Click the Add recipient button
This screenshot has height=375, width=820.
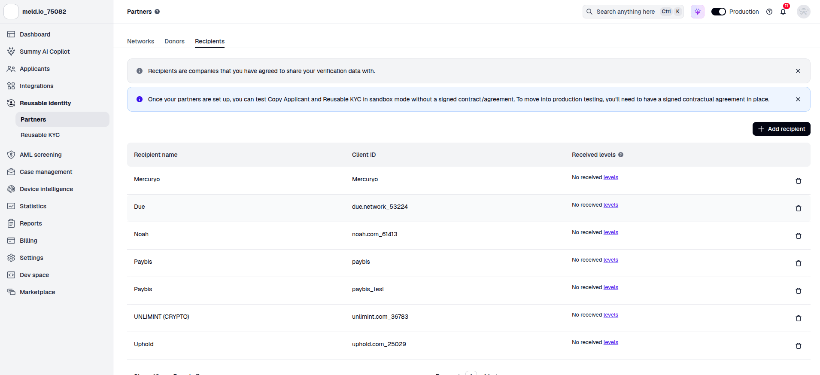pos(781,129)
